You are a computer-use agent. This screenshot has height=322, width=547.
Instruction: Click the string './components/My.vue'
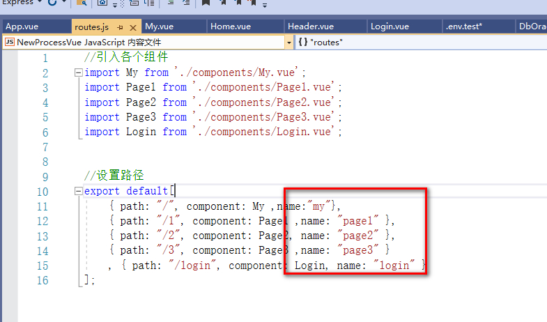[x=237, y=72]
